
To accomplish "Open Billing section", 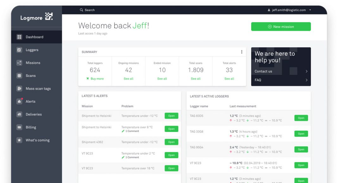I will coord(37,127).
